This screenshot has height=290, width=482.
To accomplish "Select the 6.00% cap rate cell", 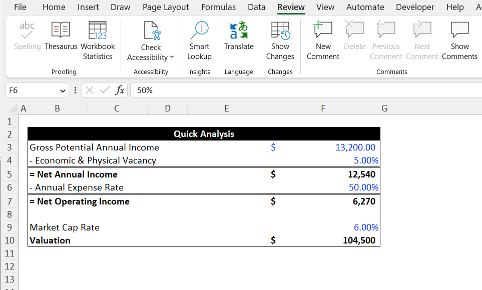I will [323, 227].
